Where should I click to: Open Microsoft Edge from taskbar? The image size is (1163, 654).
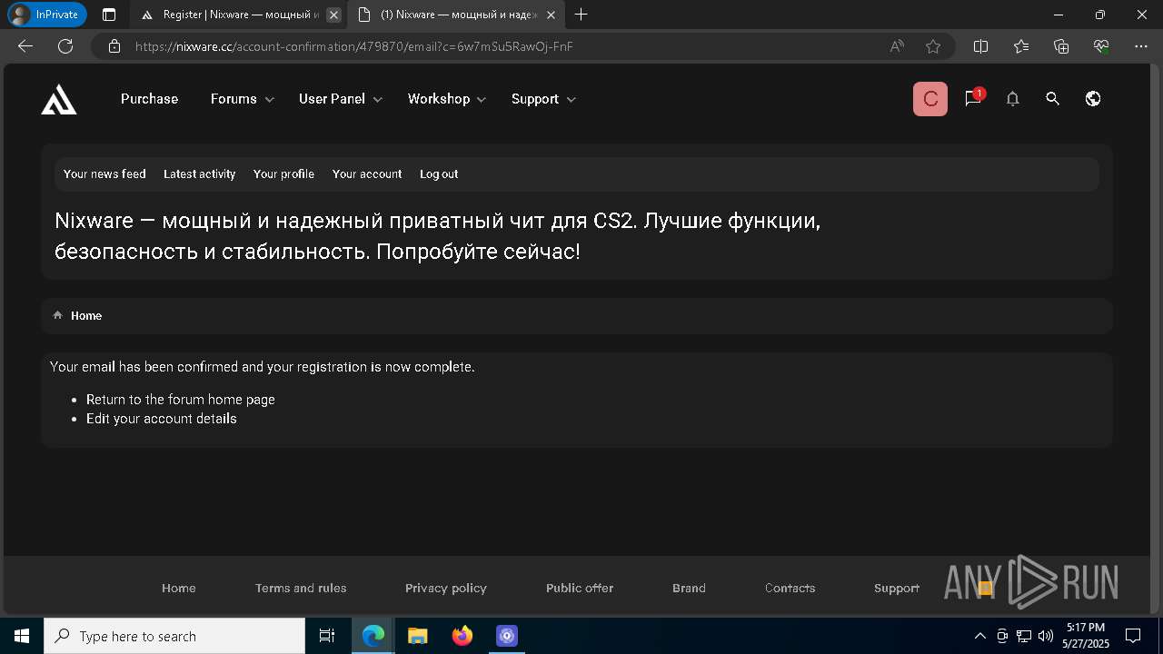tap(373, 636)
